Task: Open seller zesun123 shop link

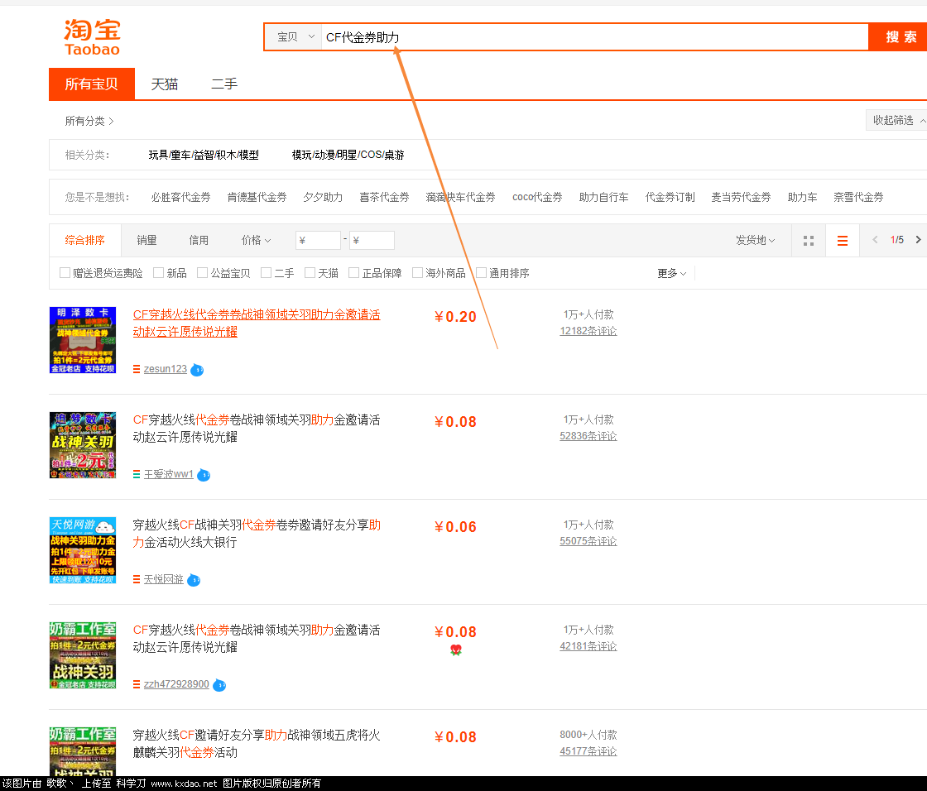Action: click(x=166, y=369)
